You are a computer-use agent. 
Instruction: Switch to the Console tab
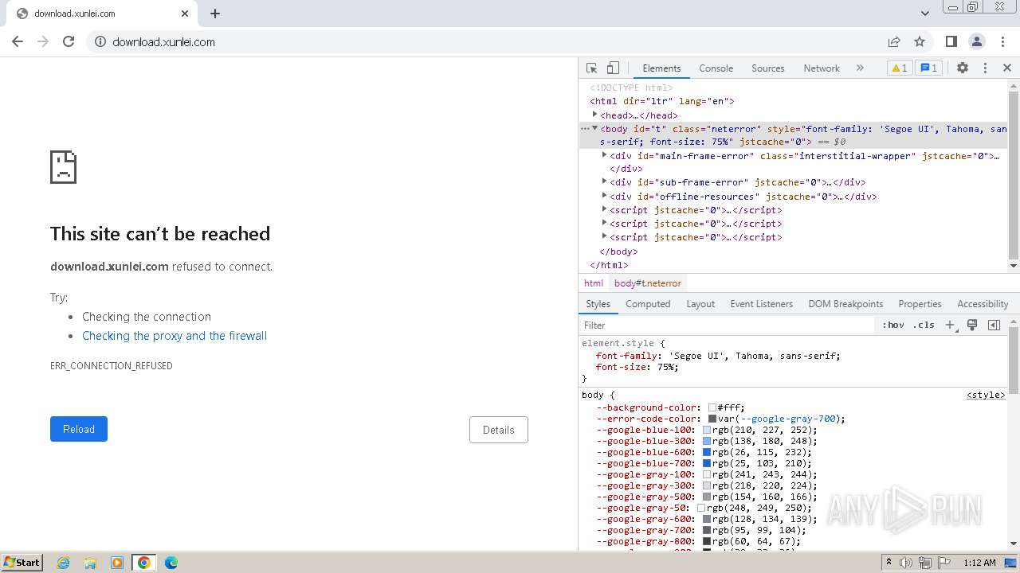pos(716,68)
